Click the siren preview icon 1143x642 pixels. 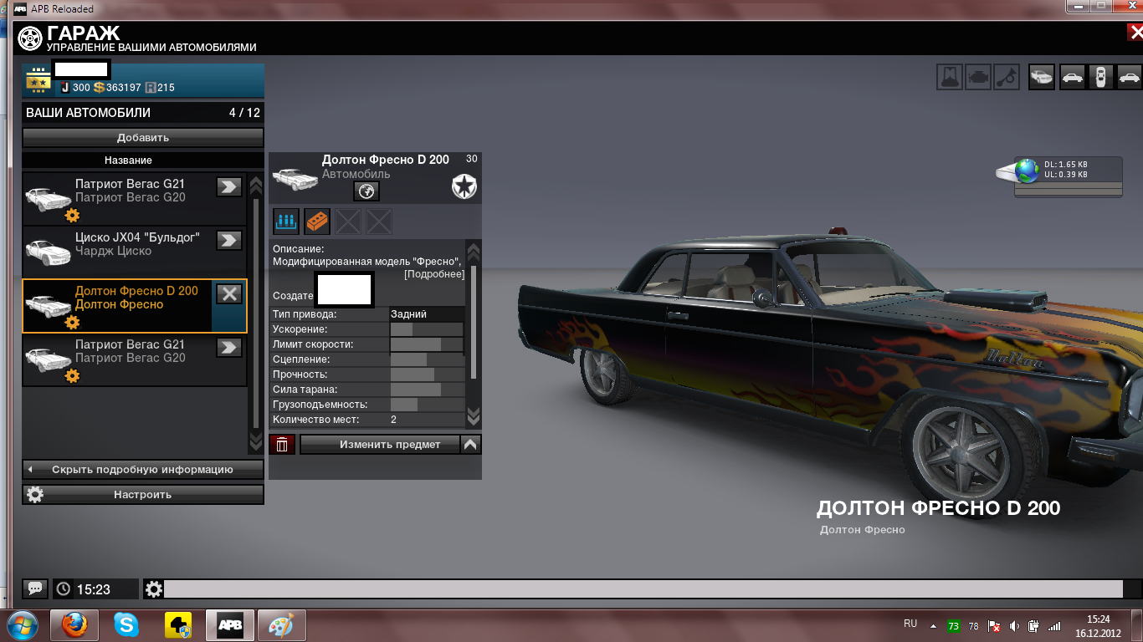coord(949,77)
